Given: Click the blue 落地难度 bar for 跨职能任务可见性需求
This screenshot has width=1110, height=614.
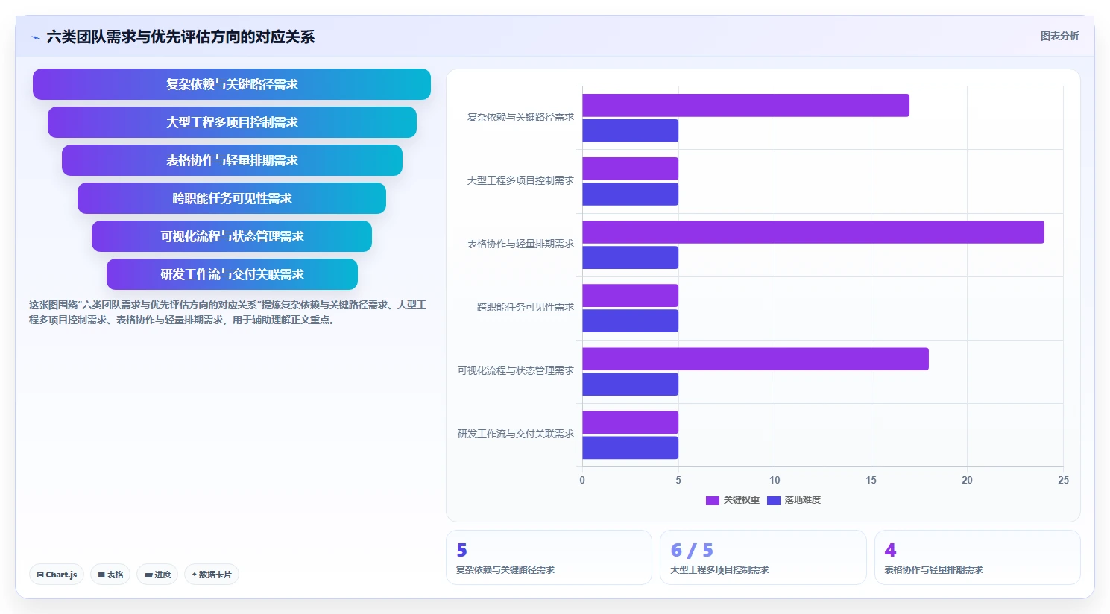Looking at the screenshot, I should pyautogui.click(x=630, y=320).
